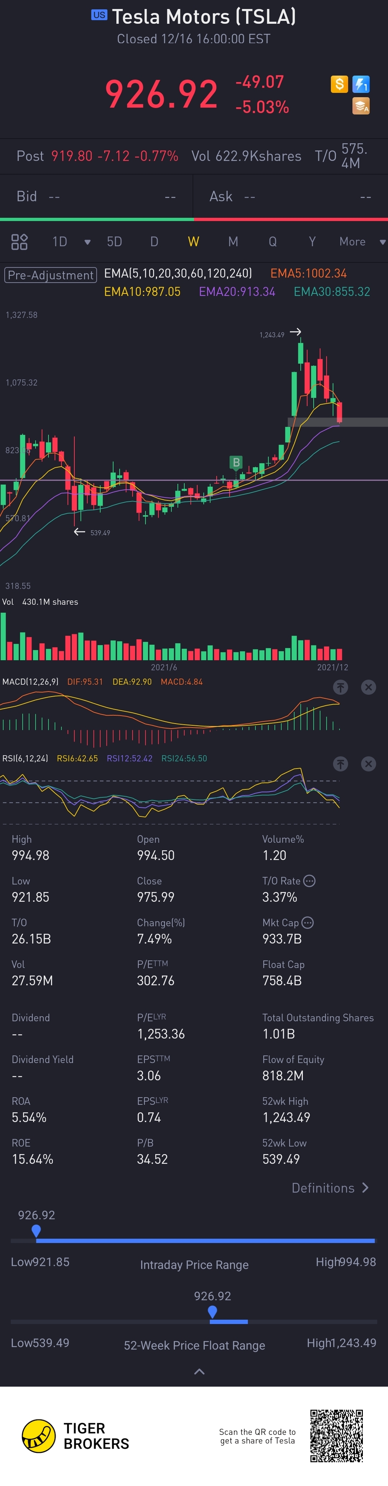This screenshot has height=1486, width=388.
Task: Tap the DIF:95.31 value
Action: coord(85,682)
